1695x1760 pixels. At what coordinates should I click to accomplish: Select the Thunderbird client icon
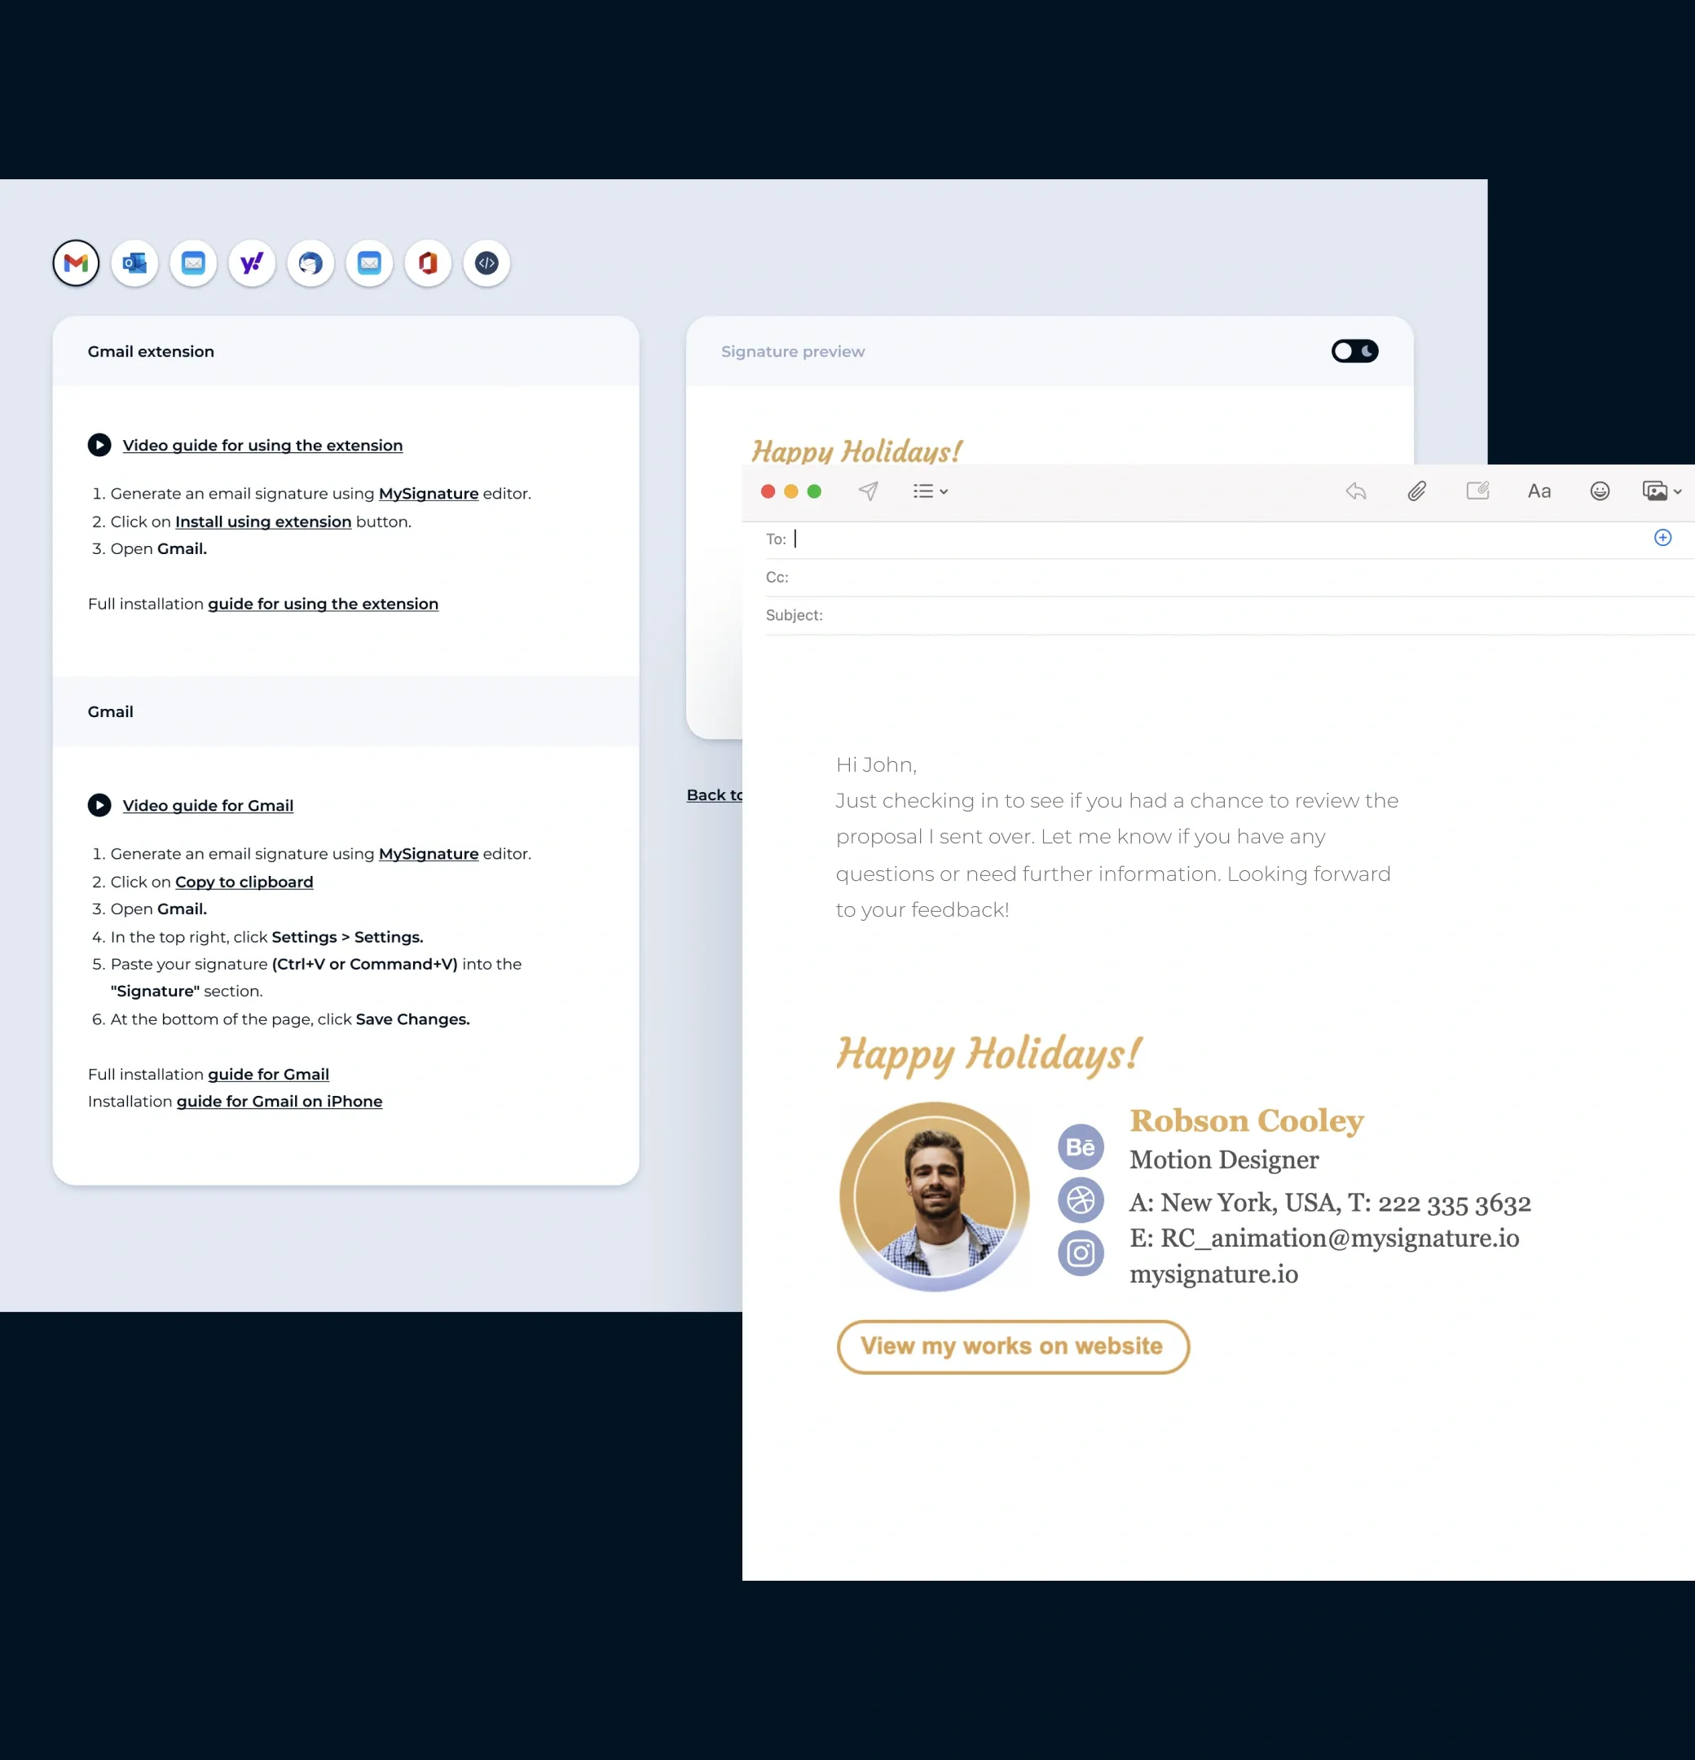click(310, 263)
